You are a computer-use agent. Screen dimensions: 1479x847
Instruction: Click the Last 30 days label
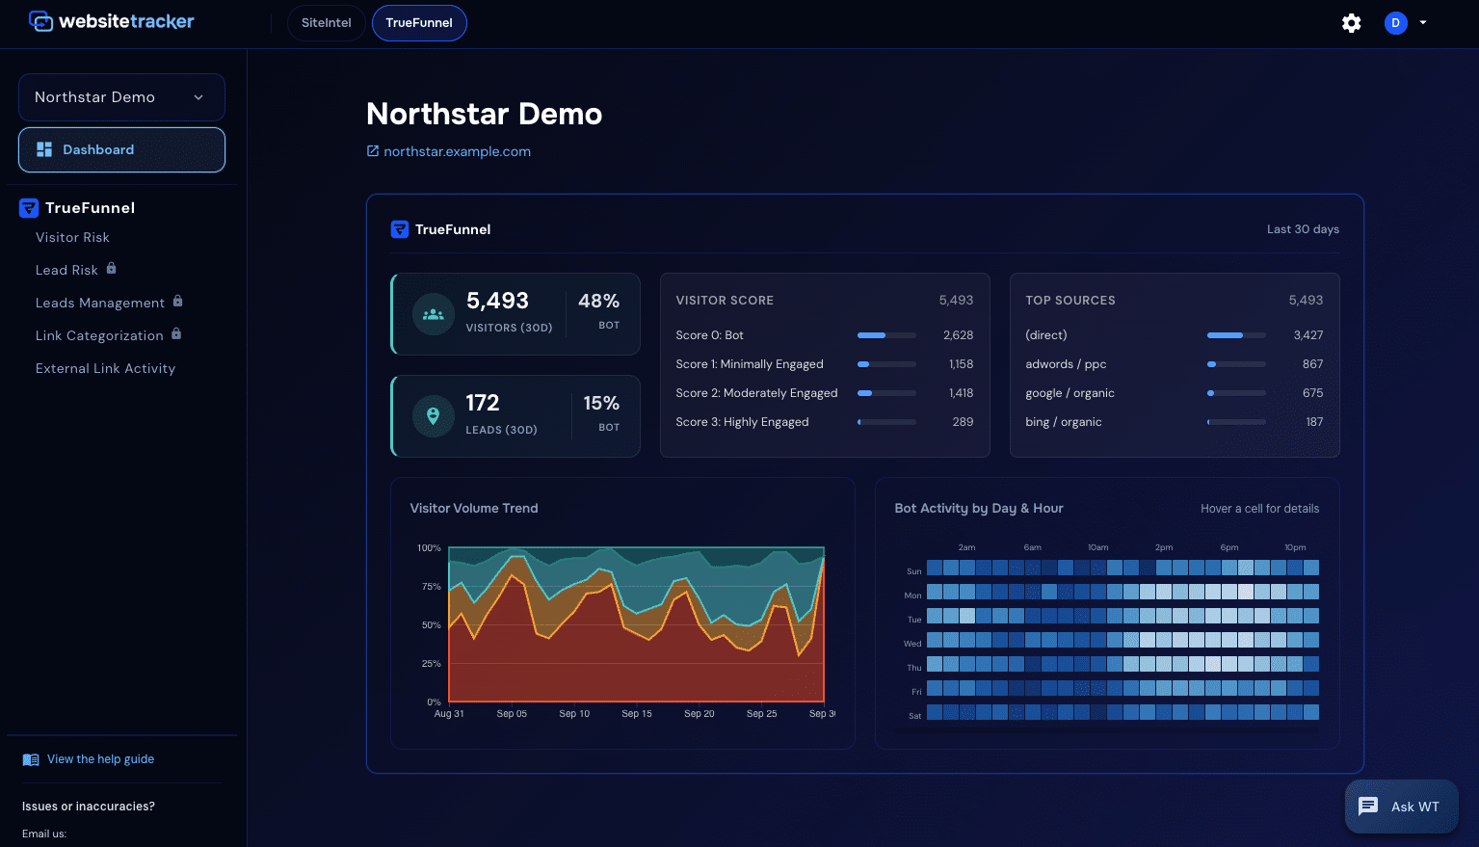(1303, 229)
